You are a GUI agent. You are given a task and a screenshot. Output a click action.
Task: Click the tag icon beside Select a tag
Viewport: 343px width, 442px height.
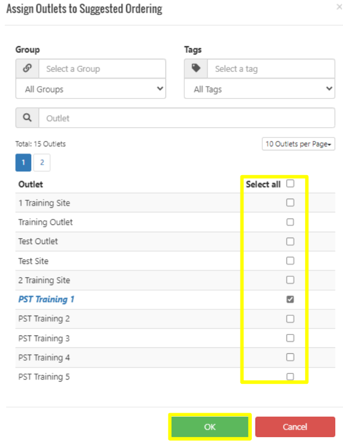196,68
